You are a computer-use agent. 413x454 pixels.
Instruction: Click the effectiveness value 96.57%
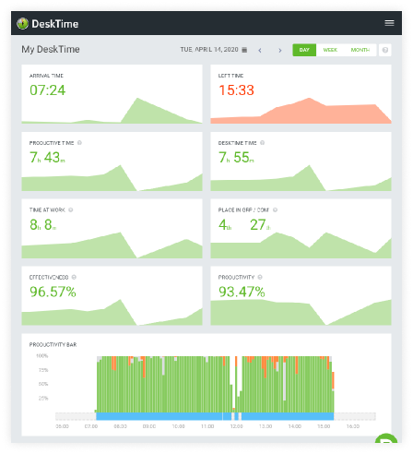pos(53,292)
